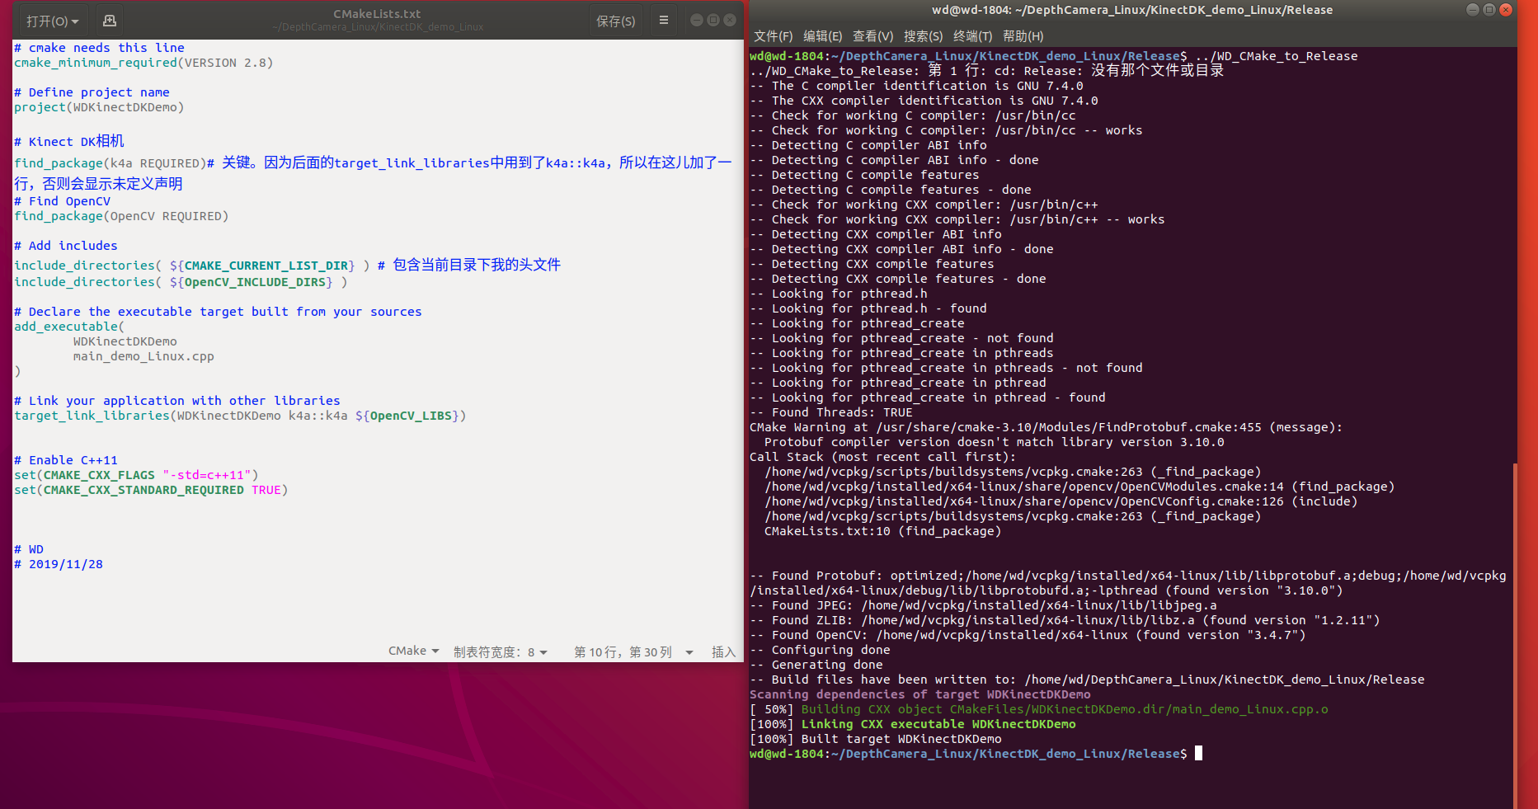Viewport: 1538px width, 809px height.
Task: Open the 搜索(S) menu in the terminal
Action: [x=923, y=35]
